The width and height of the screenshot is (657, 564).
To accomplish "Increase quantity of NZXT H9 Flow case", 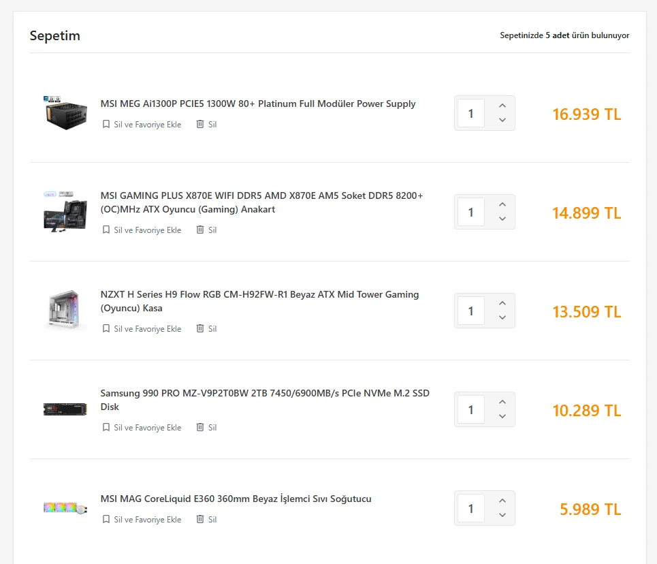I will tap(502, 303).
